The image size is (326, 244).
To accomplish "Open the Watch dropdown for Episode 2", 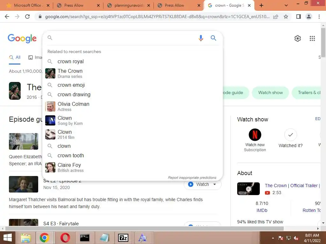I will pyautogui.click(x=215, y=184).
